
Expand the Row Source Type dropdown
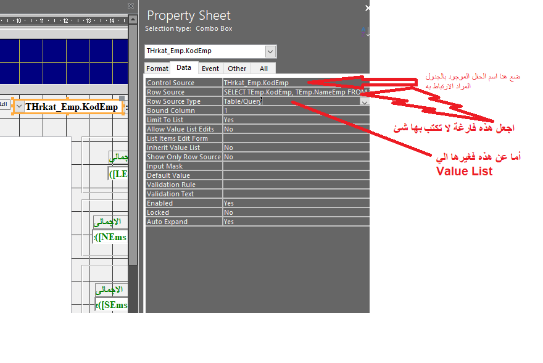click(364, 102)
